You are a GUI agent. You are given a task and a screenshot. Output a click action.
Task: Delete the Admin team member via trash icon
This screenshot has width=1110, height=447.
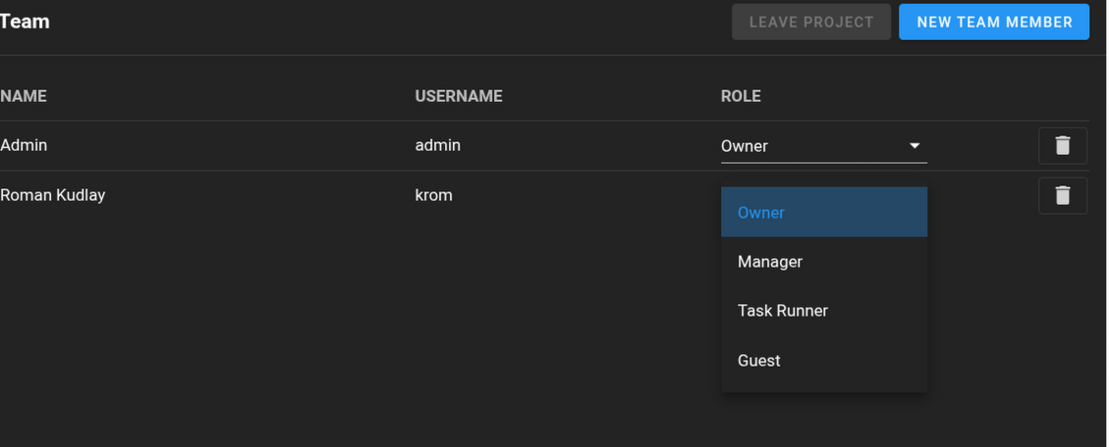pos(1062,146)
